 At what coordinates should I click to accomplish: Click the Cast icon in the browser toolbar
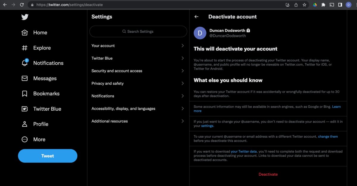click(332, 5)
